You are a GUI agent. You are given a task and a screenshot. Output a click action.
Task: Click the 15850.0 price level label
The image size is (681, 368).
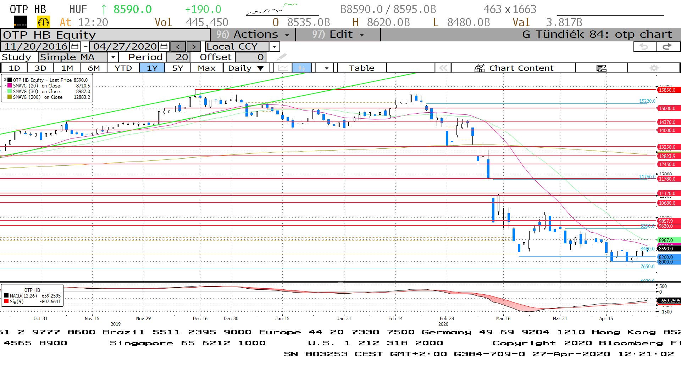pos(669,90)
